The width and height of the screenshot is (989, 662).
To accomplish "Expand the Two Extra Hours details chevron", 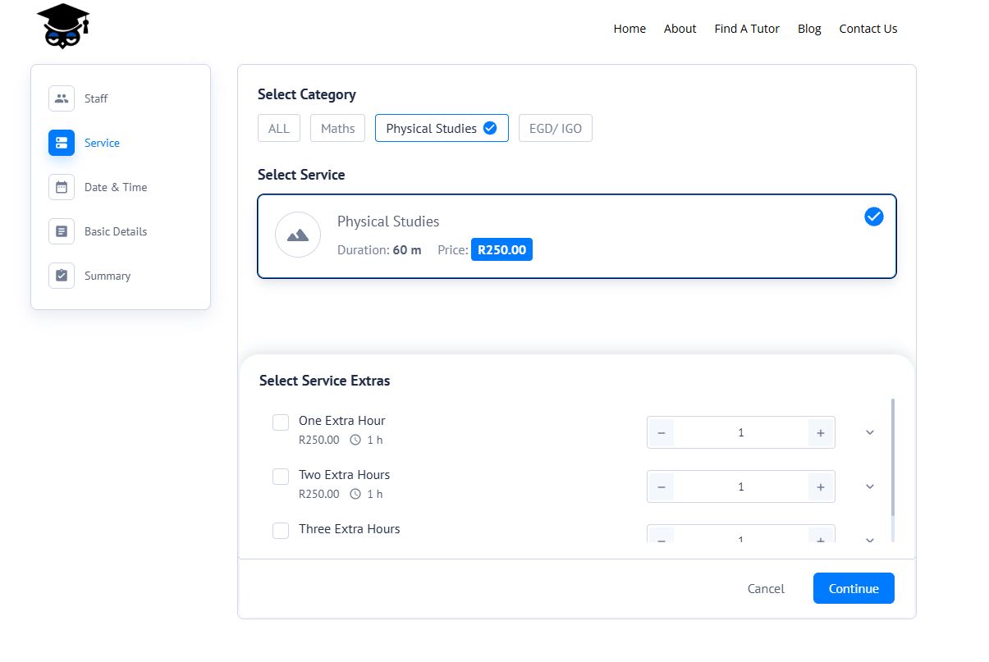I will (870, 486).
